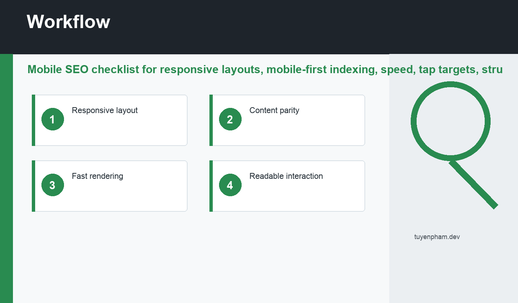518x303 pixels.
Task: Click the tuyenpham.dev site label
Action: coord(437,237)
